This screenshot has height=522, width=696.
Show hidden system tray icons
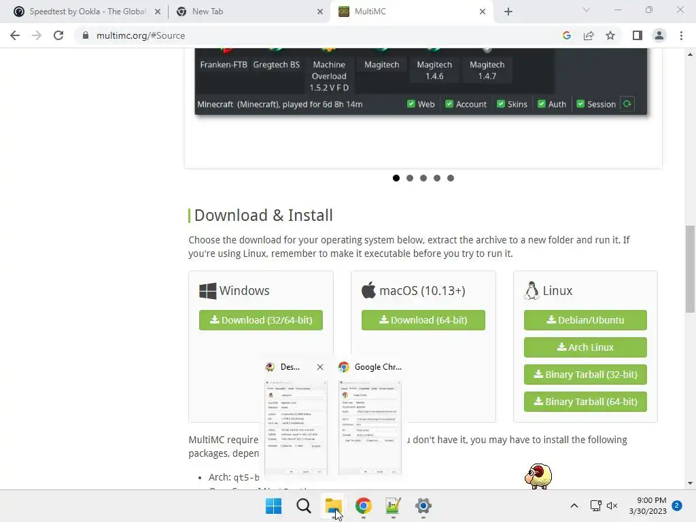click(574, 506)
